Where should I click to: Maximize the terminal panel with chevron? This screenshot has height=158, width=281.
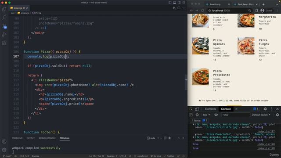tap(179, 138)
